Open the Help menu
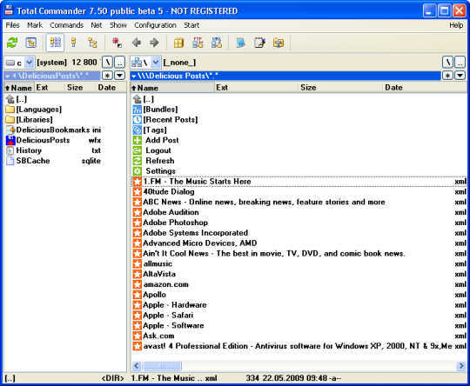Screen dimensions: 470x386 [456, 25]
